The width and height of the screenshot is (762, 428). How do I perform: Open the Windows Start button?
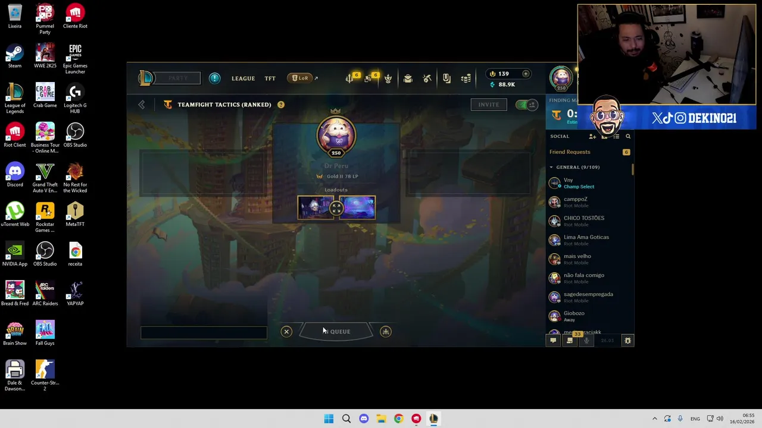click(x=329, y=418)
